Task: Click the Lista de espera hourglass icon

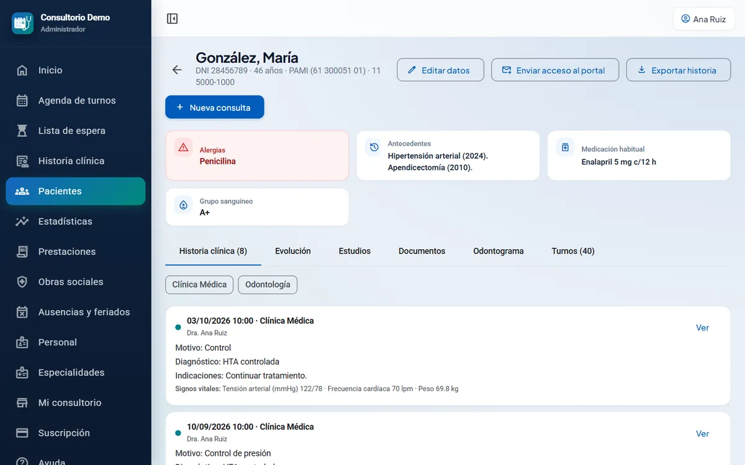Action: 22,131
